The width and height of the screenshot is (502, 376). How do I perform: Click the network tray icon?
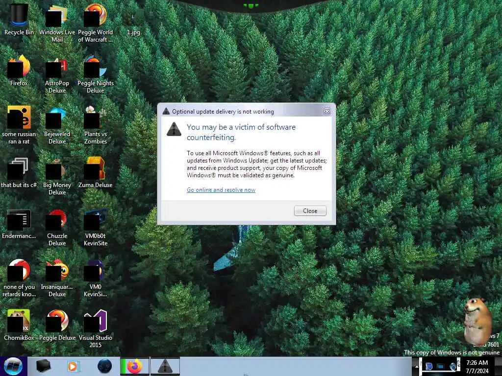(441, 366)
